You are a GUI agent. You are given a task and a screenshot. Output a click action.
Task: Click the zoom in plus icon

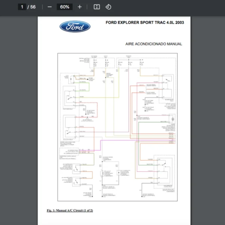(79, 7)
